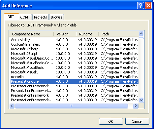Select the Microsoft.JScript component

[x=75, y=54]
